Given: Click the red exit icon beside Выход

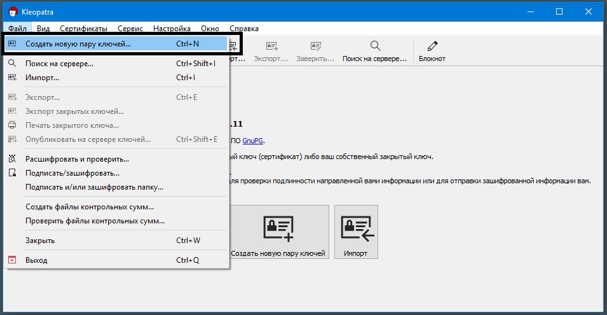Looking at the screenshot, I should coord(12,260).
